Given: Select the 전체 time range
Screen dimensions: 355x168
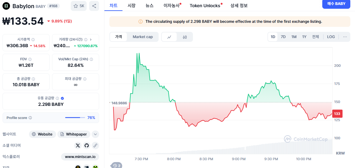Looking at the screenshot, I should tap(315, 37).
